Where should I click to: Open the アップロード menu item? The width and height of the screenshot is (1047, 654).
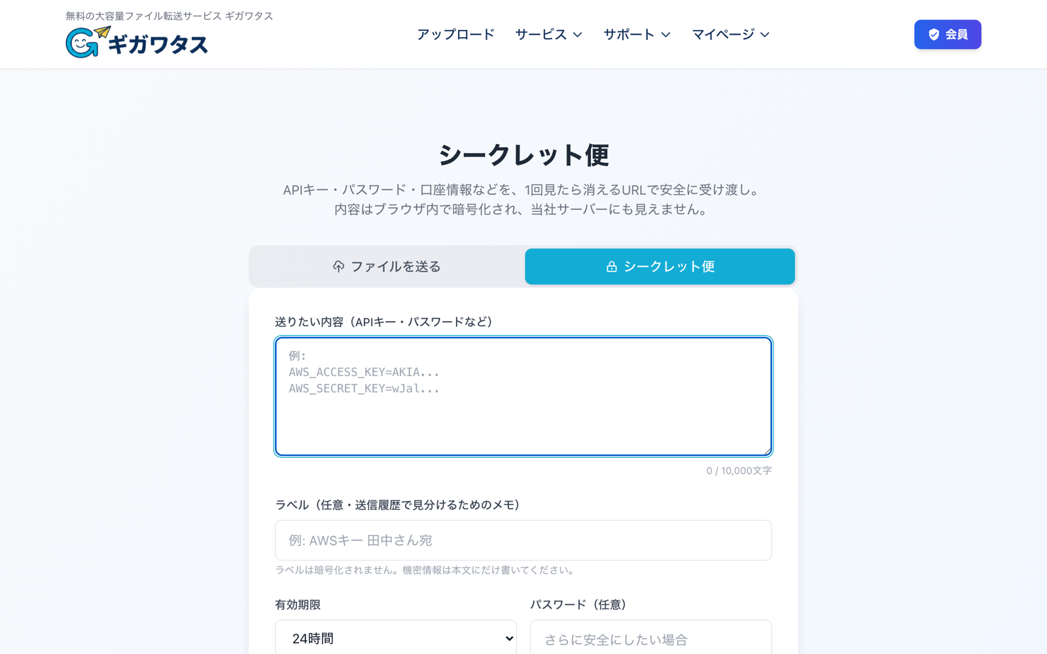click(x=455, y=34)
